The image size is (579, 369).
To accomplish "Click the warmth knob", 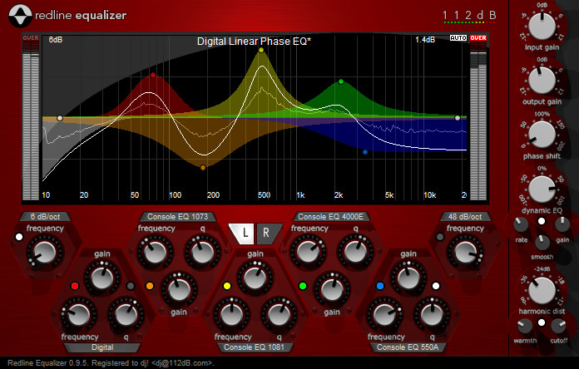I will pos(525,326).
